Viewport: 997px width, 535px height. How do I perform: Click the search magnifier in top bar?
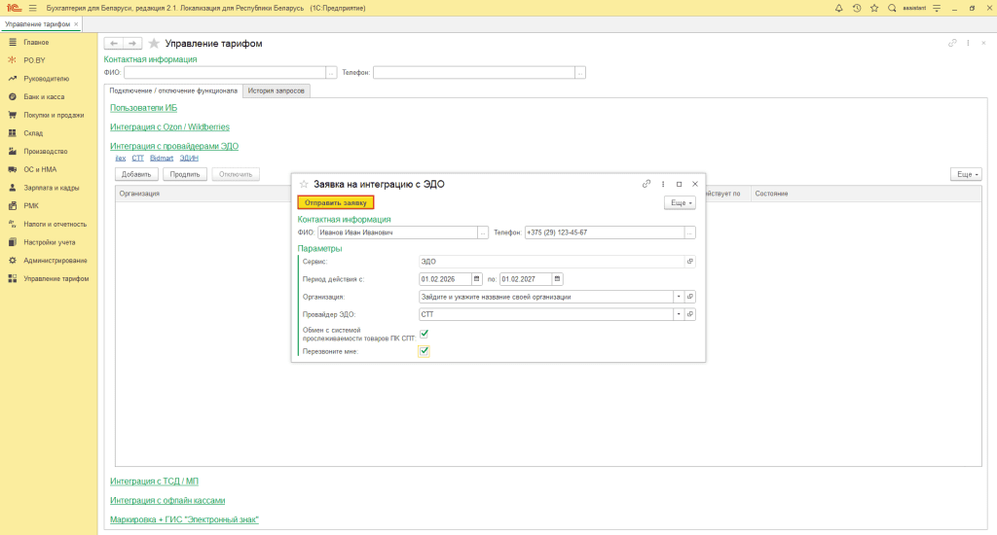[x=892, y=8]
